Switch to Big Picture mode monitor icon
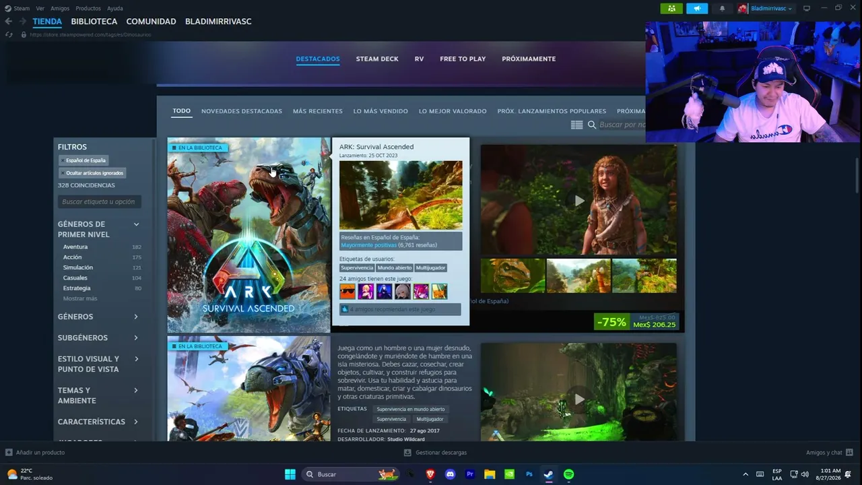862x485 pixels. (807, 8)
